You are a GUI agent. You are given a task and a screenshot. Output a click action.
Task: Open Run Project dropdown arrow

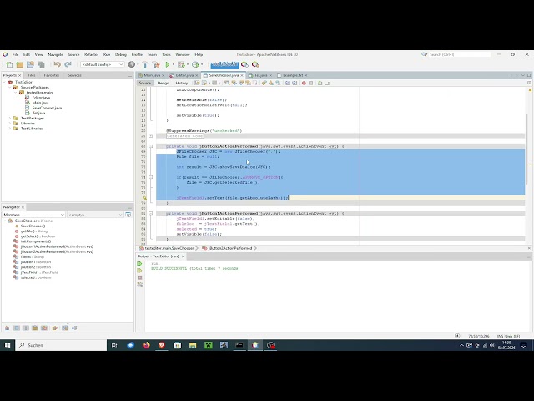point(173,64)
